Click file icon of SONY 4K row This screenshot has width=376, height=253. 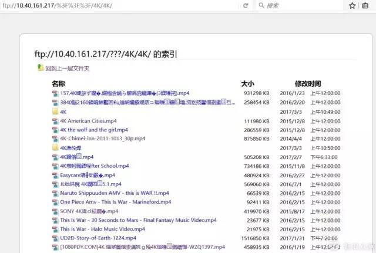pyautogui.click(x=55, y=211)
